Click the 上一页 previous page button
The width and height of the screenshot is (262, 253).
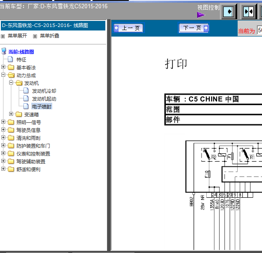128,28
